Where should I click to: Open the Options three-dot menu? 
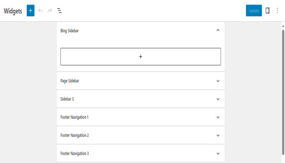click(x=277, y=11)
